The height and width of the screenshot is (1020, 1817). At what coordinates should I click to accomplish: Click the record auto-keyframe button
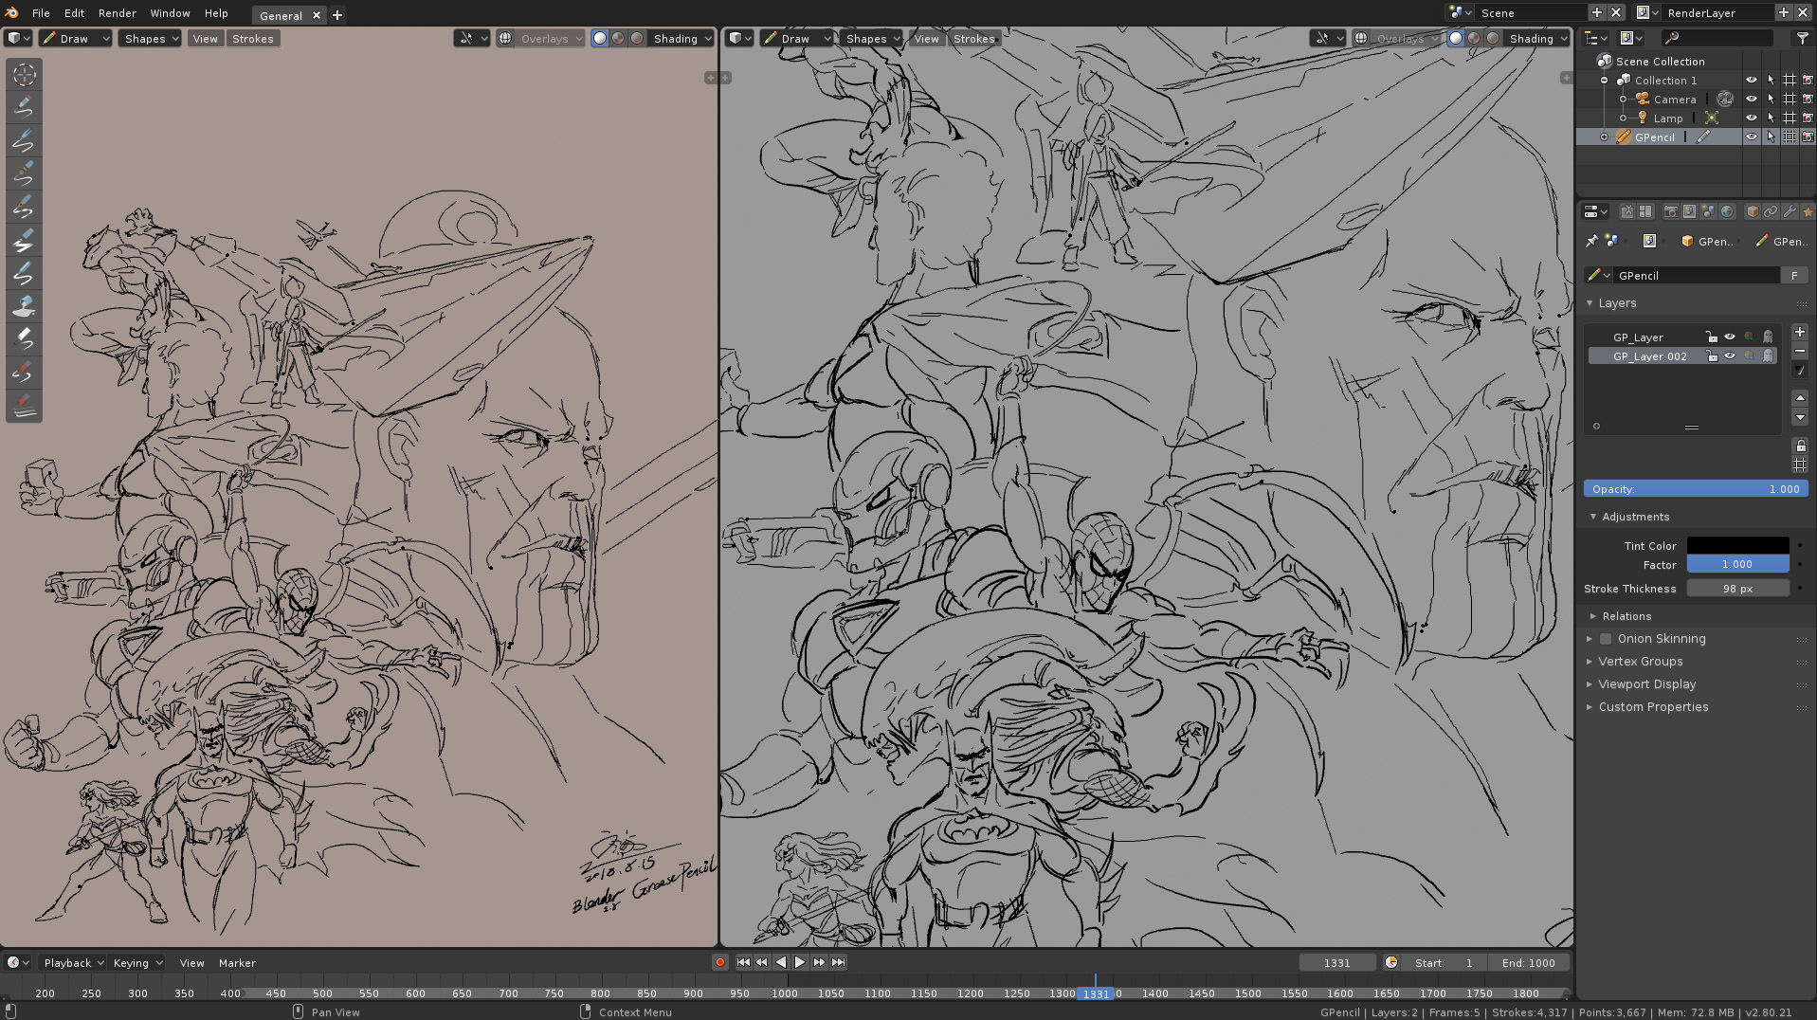(720, 962)
